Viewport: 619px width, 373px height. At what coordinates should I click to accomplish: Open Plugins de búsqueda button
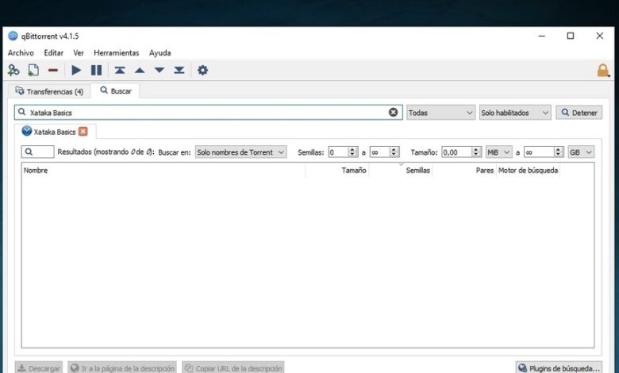coord(559,368)
